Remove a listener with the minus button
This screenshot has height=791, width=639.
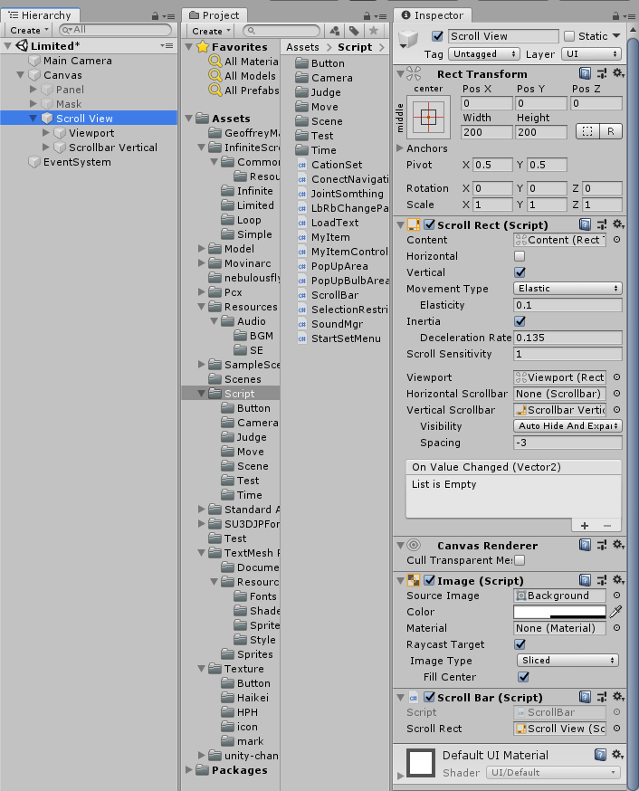(607, 526)
